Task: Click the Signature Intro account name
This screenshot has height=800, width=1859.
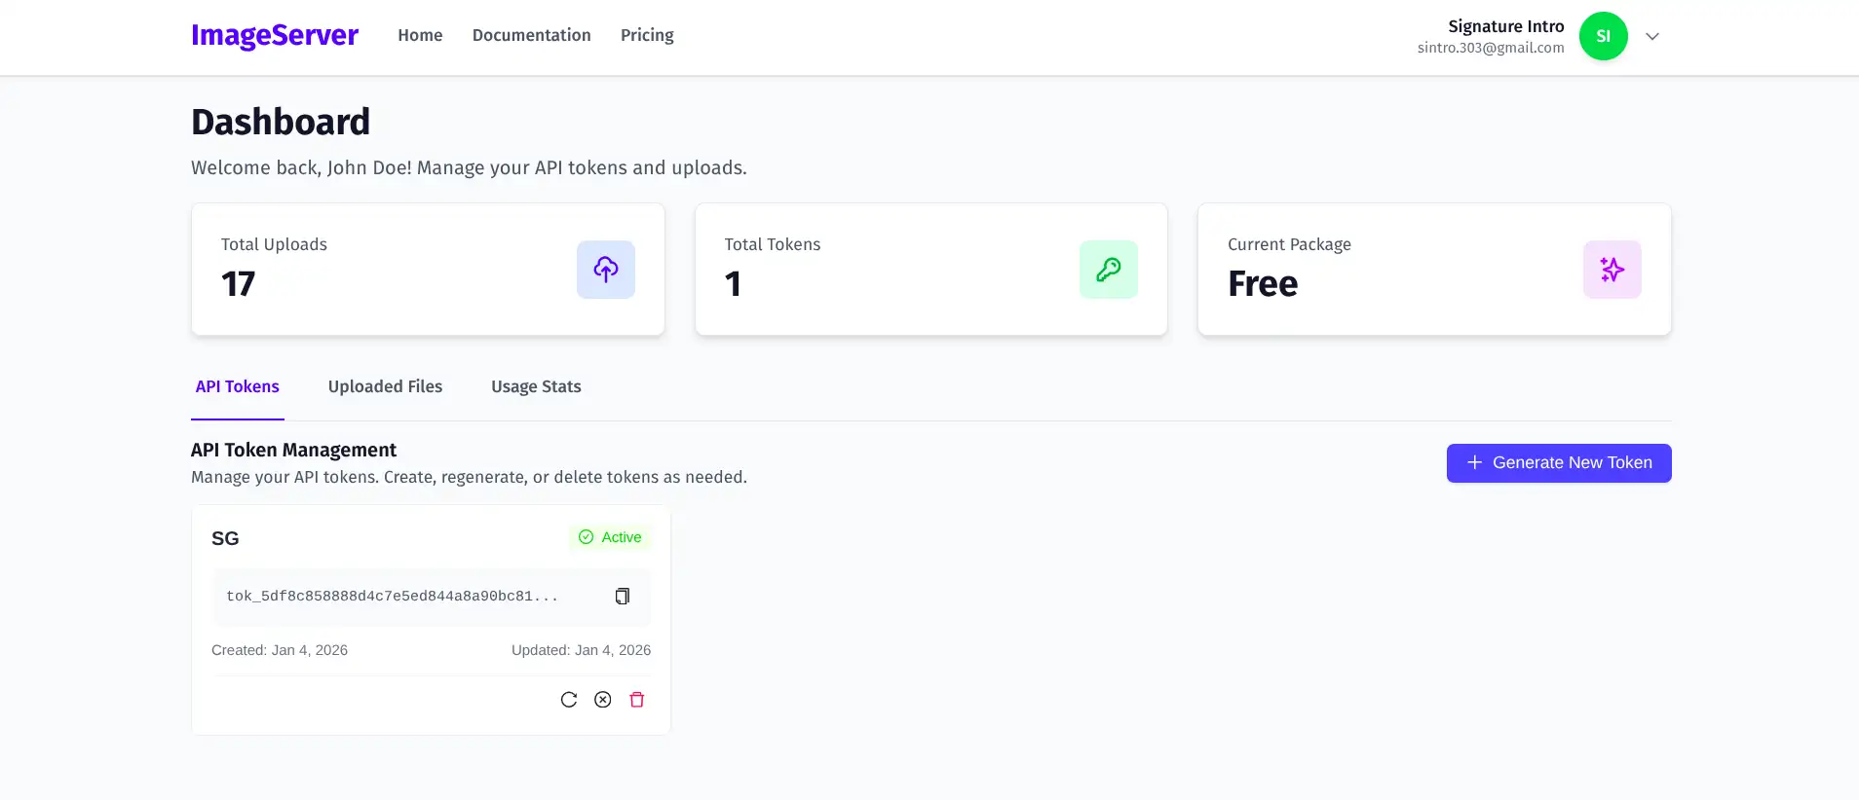Action: pos(1505,26)
